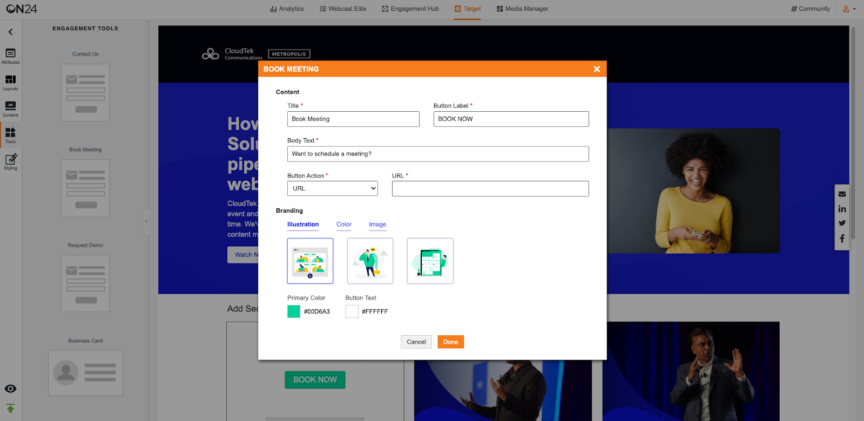Click the Watch Now button on banner

click(x=244, y=255)
